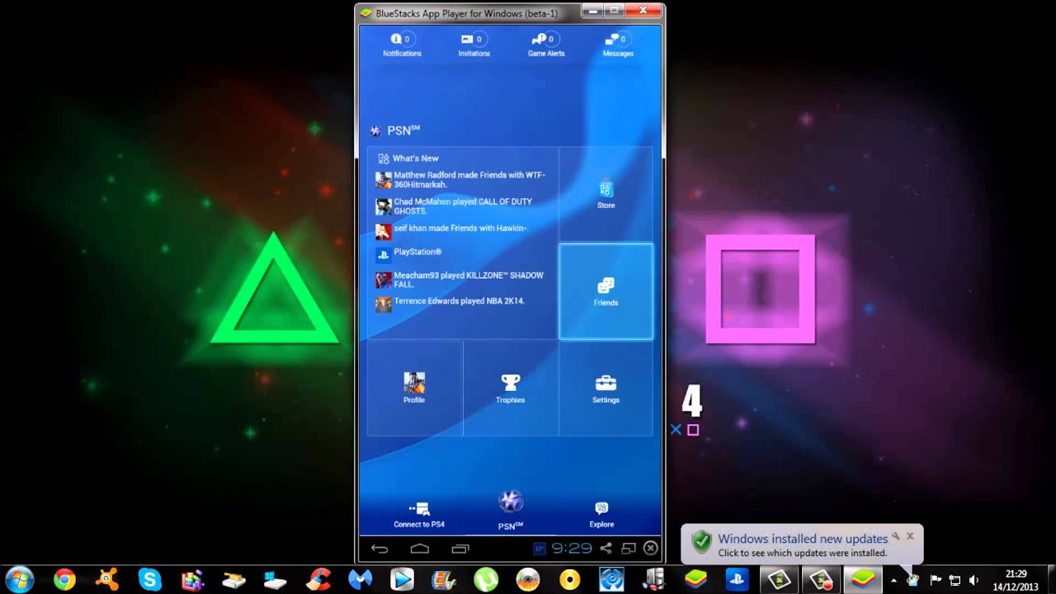Open uTorrent from the taskbar
This screenshot has height=594, width=1056.
(486, 580)
